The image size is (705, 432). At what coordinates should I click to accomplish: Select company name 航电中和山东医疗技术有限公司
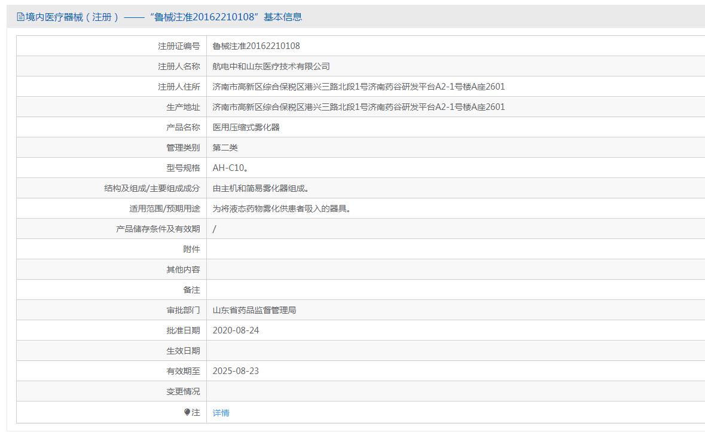(x=271, y=66)
